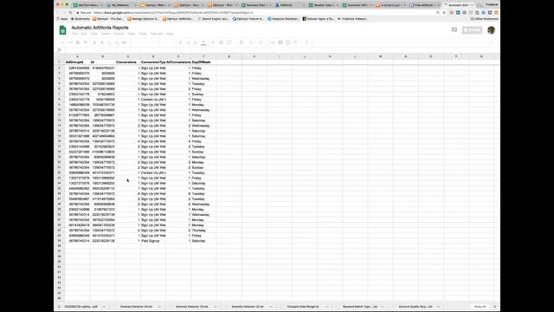Collapse the Sheets toolbar with the arrow
The width and height of the screenshot is (554, 312).
tap(491, 42)
